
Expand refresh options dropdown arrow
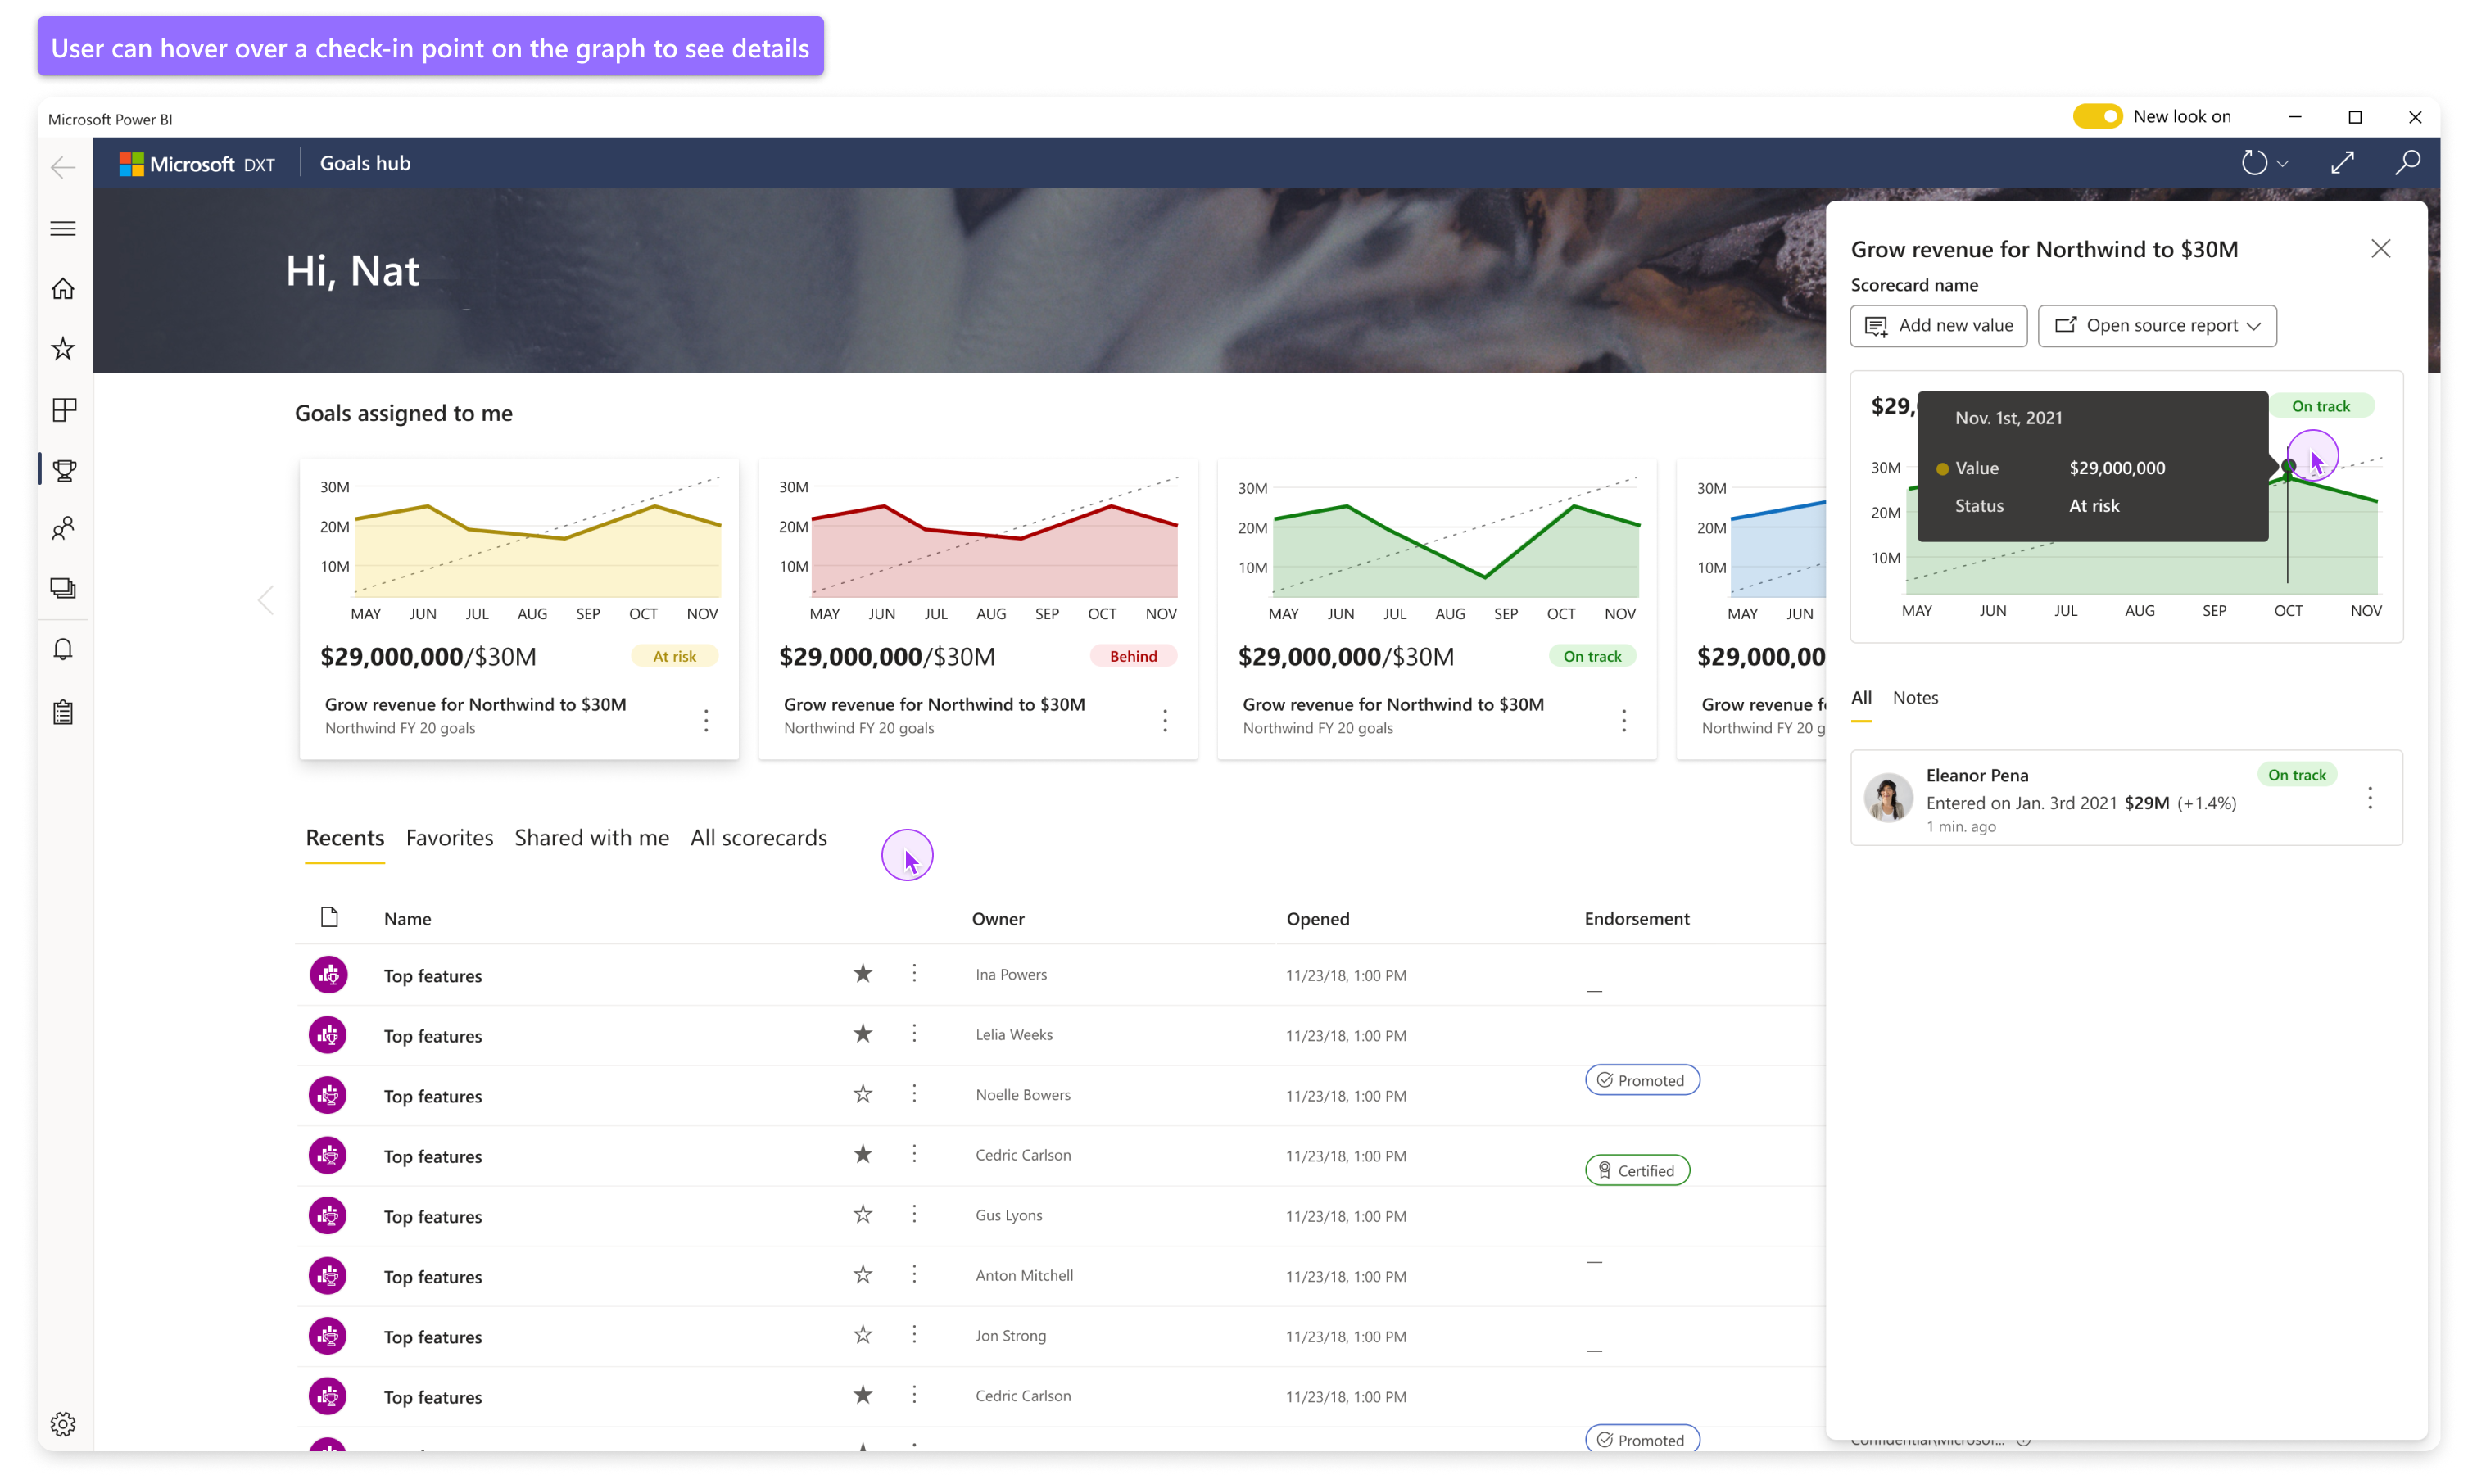(x=2282, y=163)
